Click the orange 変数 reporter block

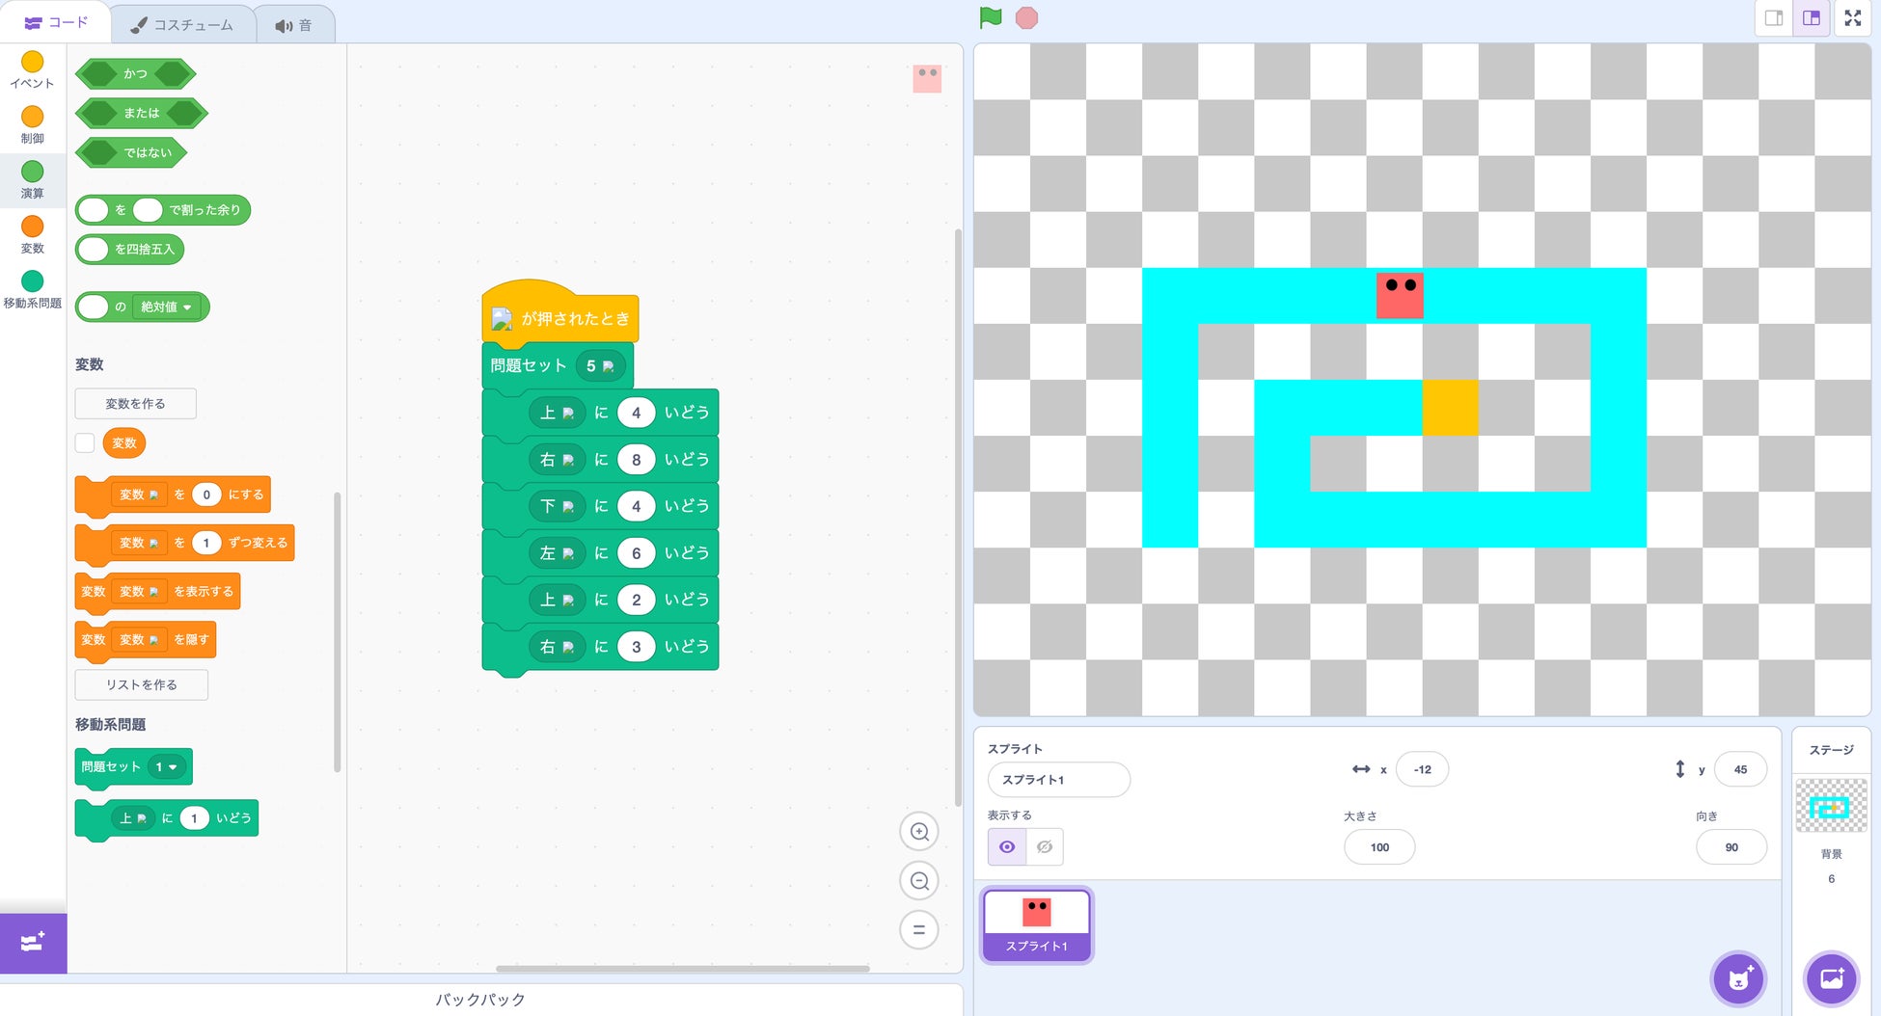(x=124, y=443)
